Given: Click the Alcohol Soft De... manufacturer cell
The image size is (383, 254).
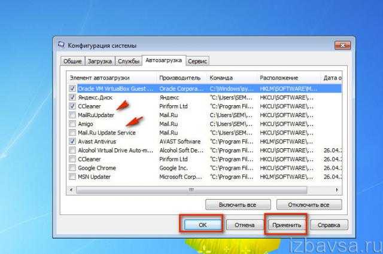Looking at the screenshot, I should tap(181, 150).
